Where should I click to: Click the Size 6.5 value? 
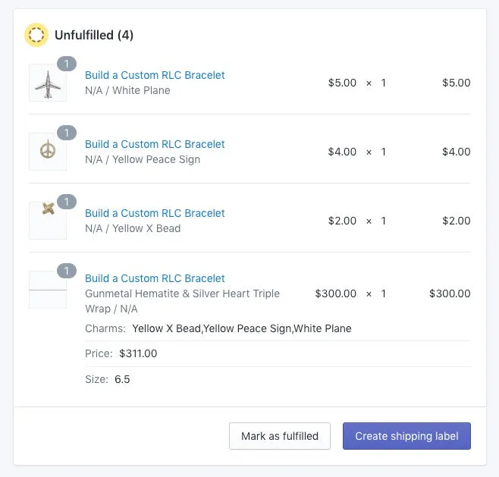[x=122, y=379]
